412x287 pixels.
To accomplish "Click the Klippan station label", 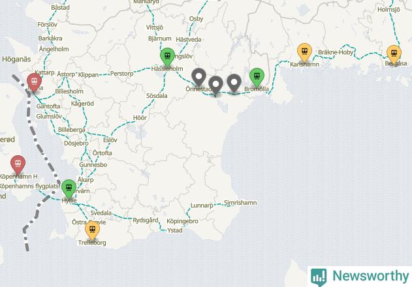I will tap(88, 75).
